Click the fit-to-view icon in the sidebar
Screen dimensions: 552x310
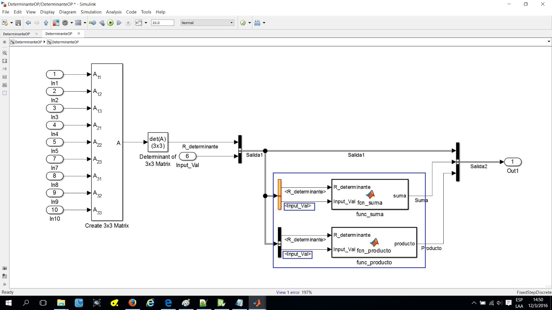[4, 61]
